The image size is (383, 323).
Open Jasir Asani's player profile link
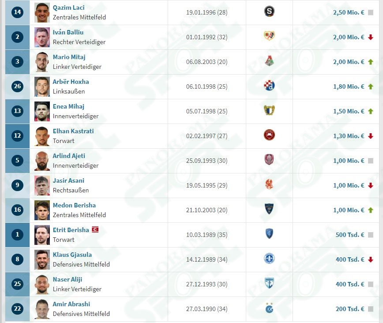pyautogui.click(x=68, y=180)
